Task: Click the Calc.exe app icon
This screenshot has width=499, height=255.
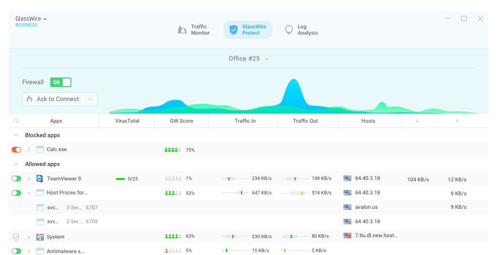Action: (x=40, y=149)
